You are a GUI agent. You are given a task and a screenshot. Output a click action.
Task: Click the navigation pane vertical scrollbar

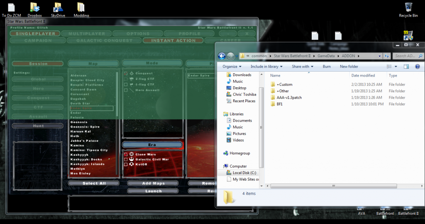coord(261,127)
